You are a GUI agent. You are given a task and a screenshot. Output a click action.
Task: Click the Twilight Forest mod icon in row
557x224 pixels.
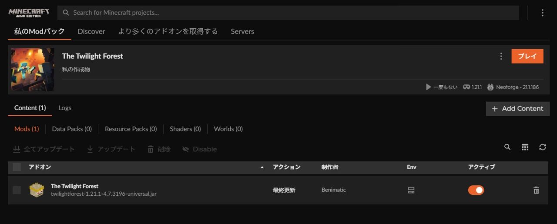tap(37, 190)
